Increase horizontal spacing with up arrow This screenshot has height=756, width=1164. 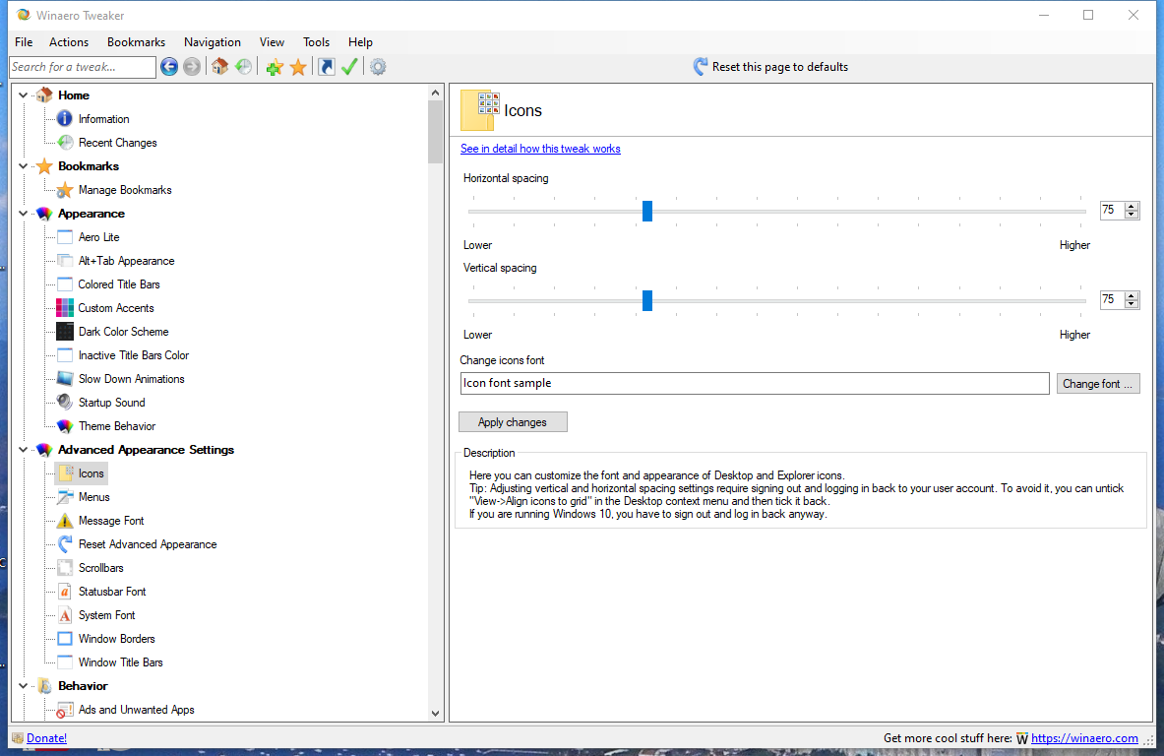[1132, 207]
